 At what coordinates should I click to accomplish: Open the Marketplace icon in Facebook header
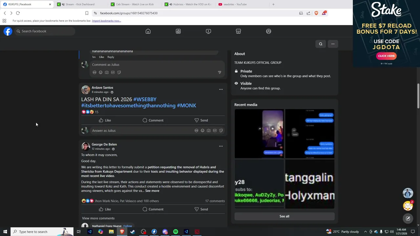tap(239, 31)
